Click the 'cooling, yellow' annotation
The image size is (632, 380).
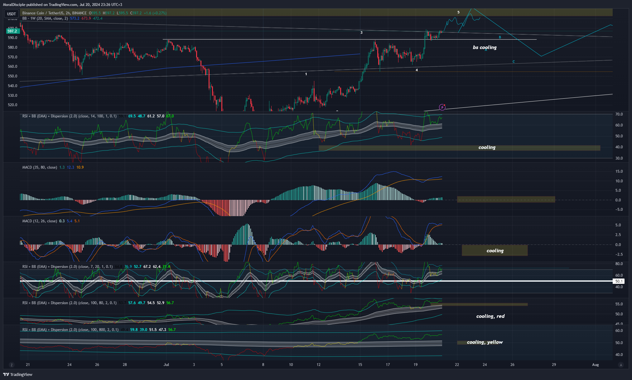(485, 342)
